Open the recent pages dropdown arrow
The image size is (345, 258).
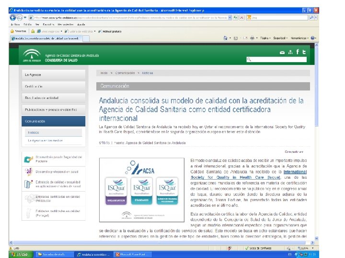pyautogui.click(x=25, y=17)
